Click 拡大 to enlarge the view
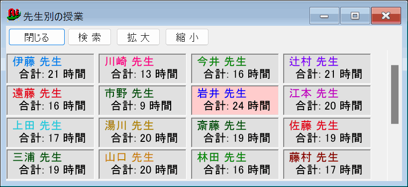Viewport: 408px width, 187px height. tap(138, 37)
